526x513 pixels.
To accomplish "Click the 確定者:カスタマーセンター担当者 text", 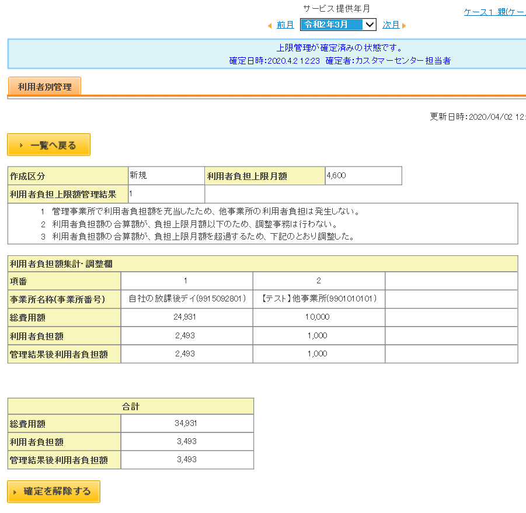I will pos(388,61).
